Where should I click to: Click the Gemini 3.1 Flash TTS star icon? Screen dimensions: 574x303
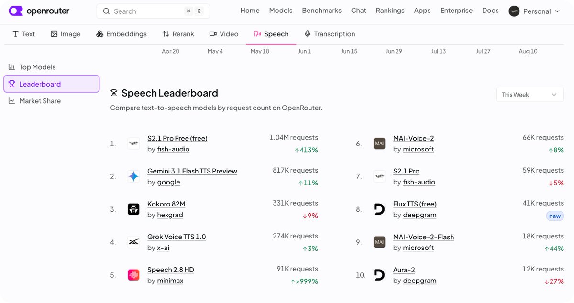coord(133,176)
